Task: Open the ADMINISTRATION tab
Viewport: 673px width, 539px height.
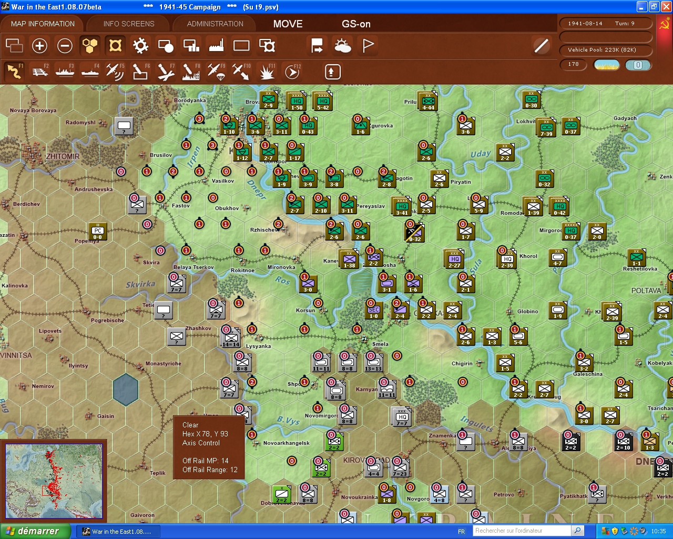Action: pyautogui.click(x=215, y=24)
